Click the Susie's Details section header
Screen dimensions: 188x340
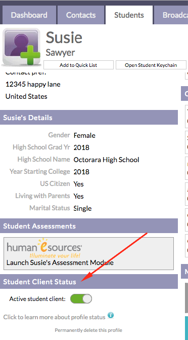[x=89, y=118]
